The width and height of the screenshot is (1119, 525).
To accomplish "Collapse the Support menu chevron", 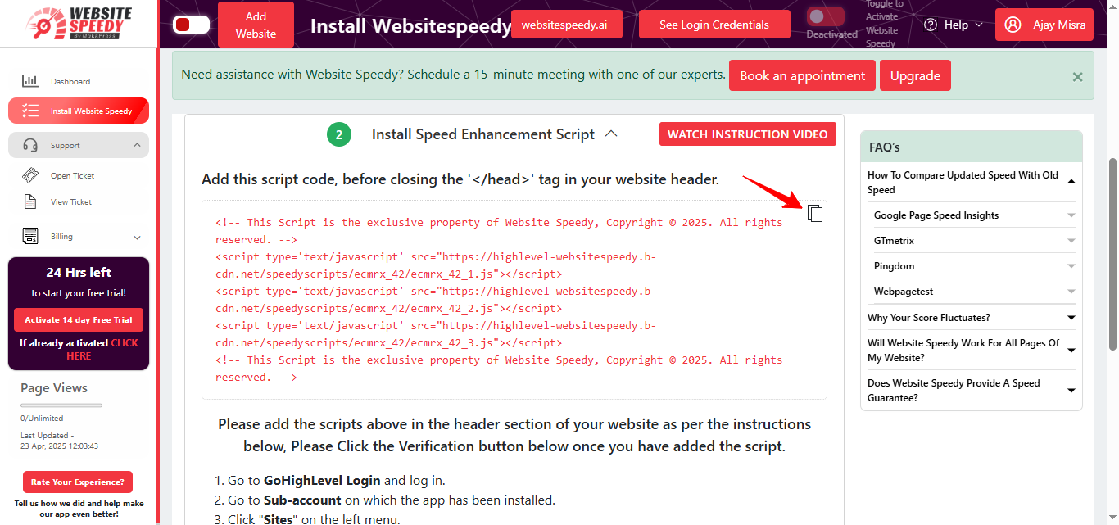I will pos(137,145).
